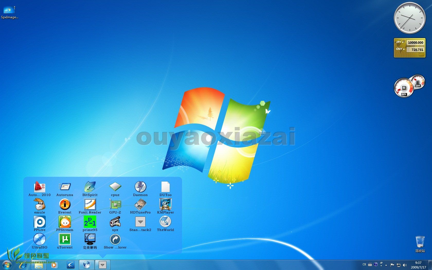This screenshot has width=432, height=270.
Task: Open PPStream shortcut
Action: click(x=65, y=224)
